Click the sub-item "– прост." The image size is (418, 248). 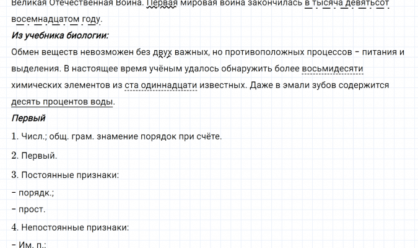[x=30, y=210]
